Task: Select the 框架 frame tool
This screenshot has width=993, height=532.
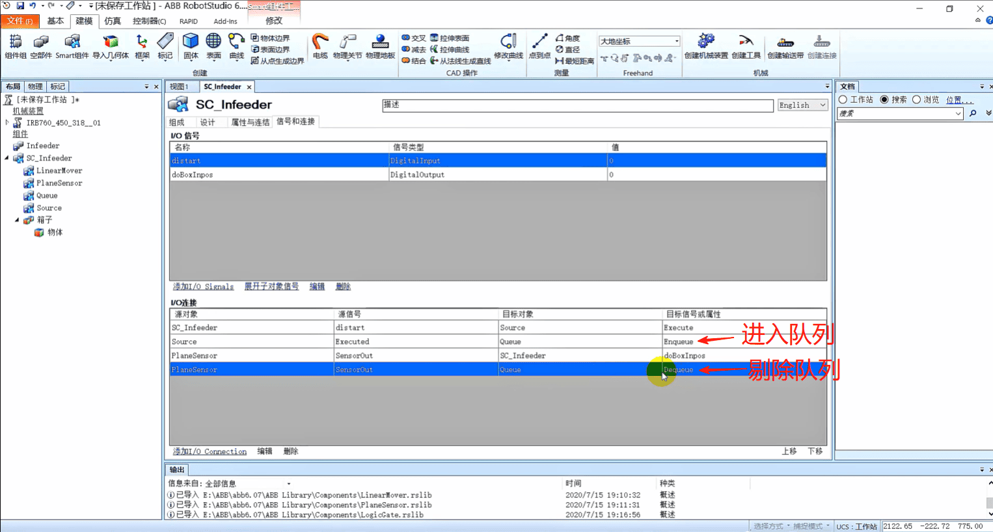Action: tap(142, 47)
